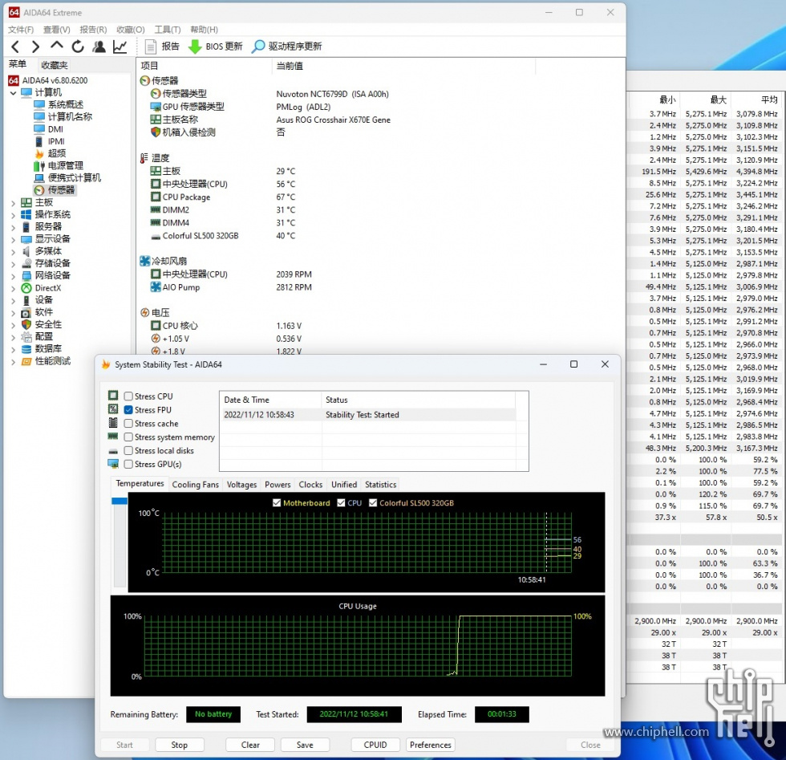
Task: Select the 计算机名称 tree item
Action: point(71,116)
